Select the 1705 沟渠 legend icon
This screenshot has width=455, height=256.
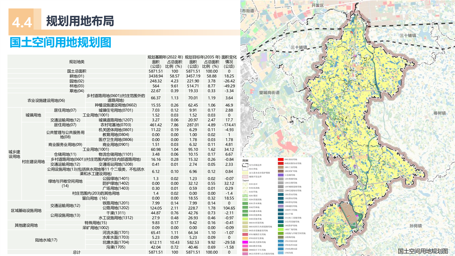pyautogui.click(x=280, y=252)
